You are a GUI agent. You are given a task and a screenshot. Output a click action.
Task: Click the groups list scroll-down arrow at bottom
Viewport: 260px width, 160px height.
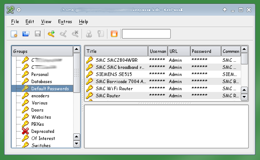click(x=77, y=144)
